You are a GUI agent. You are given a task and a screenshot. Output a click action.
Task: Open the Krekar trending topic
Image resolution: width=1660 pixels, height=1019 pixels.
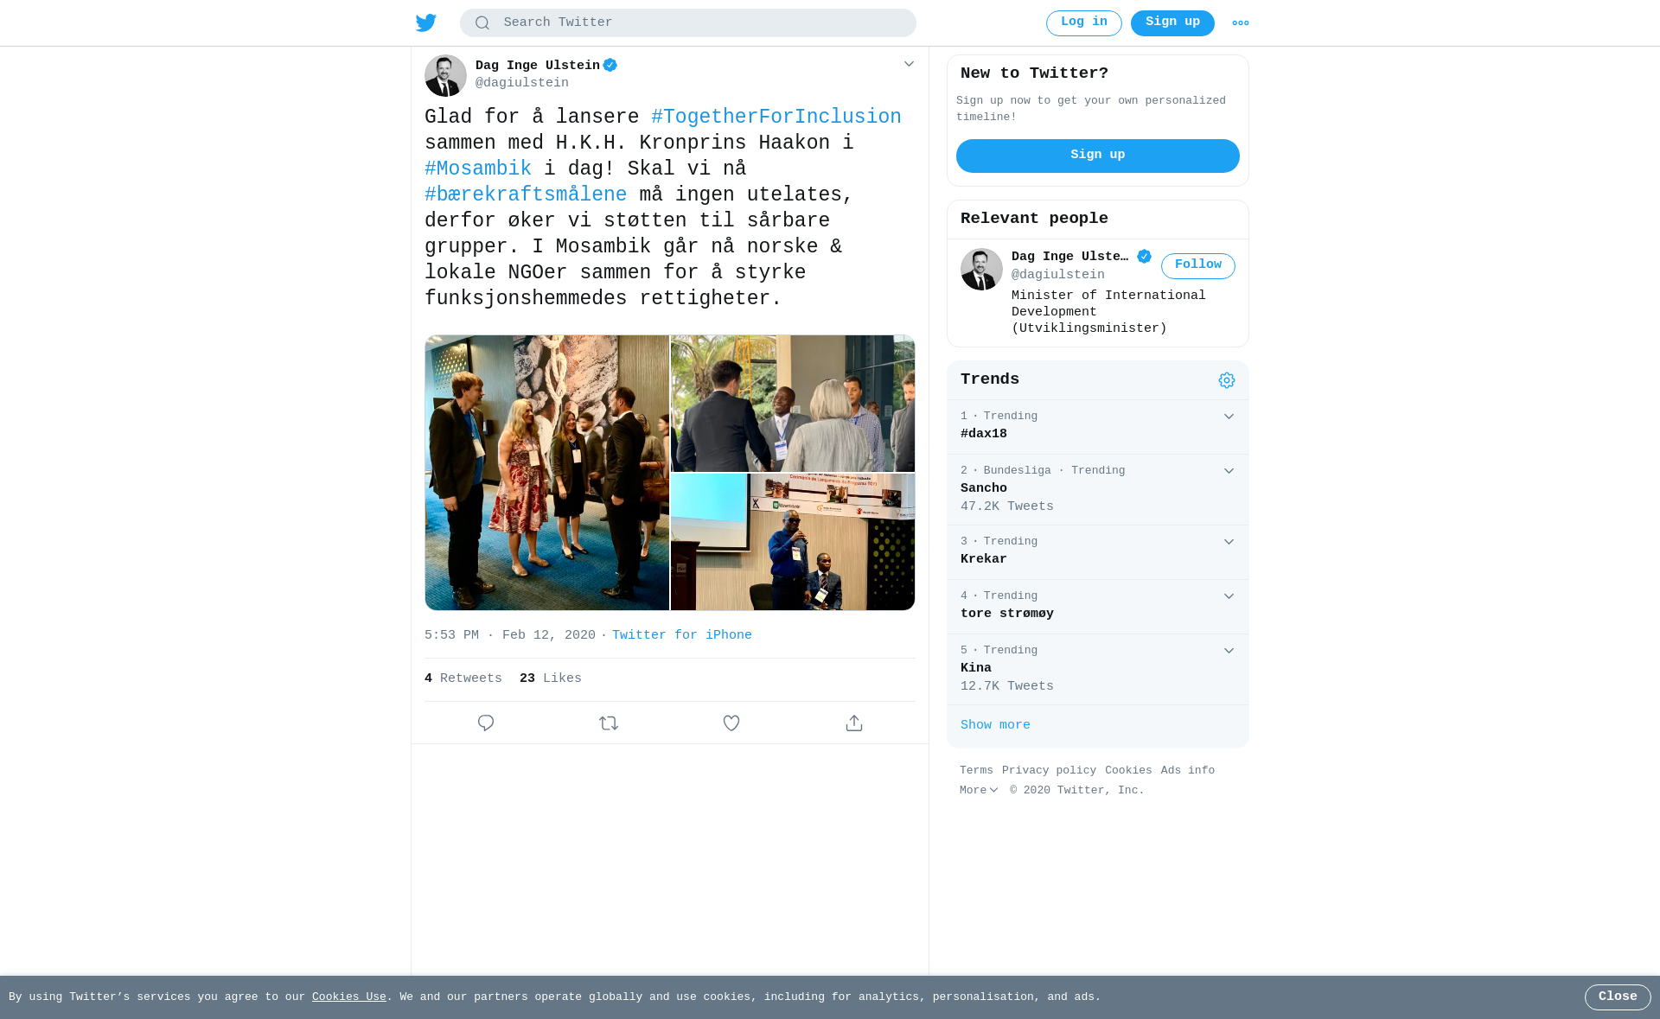click(x=1098, y=552)
